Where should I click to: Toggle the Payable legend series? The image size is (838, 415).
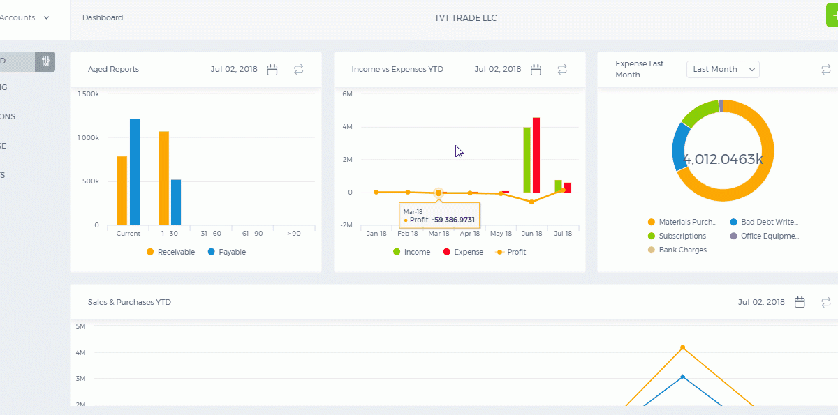point(226,252)
